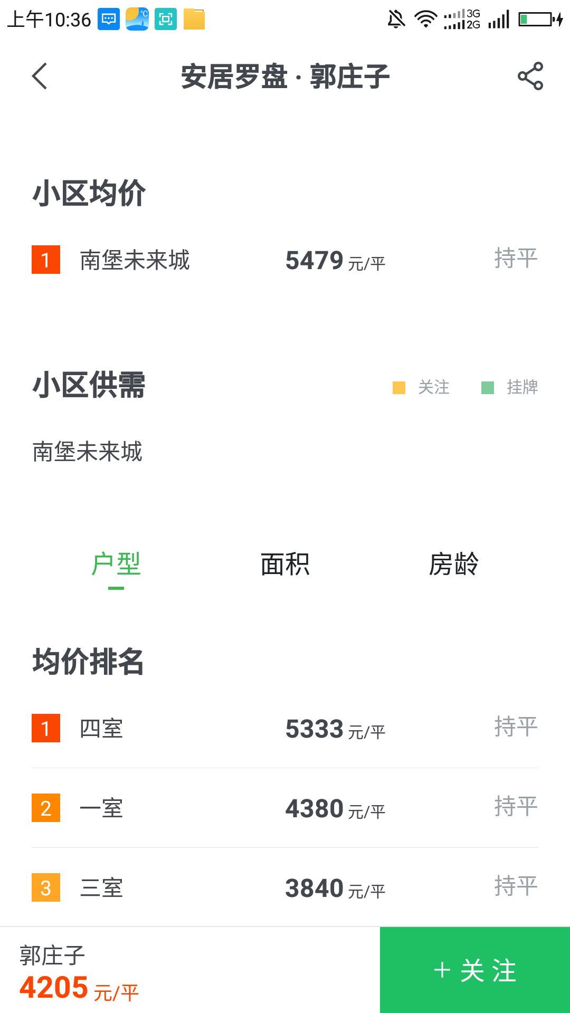Screen dimensions: 570x1013
Task: Tap the screenshot capture icon in status bar
Action: click(166, 20)
